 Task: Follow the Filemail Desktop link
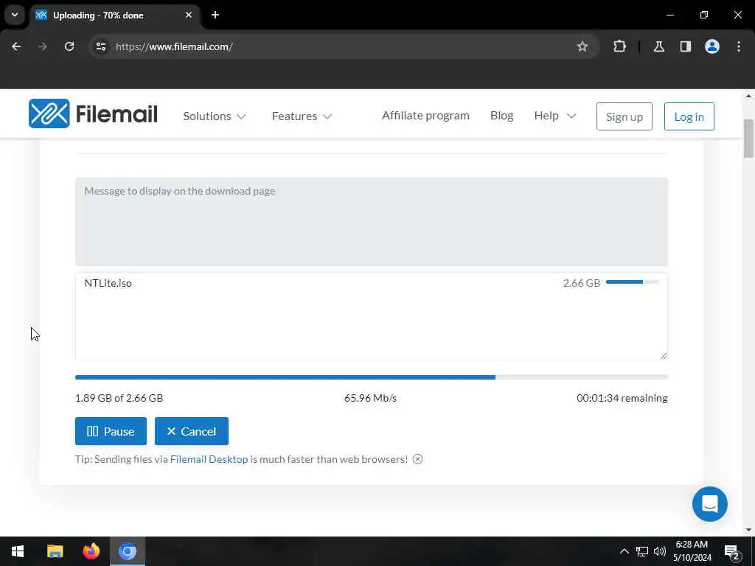[209, 459]
